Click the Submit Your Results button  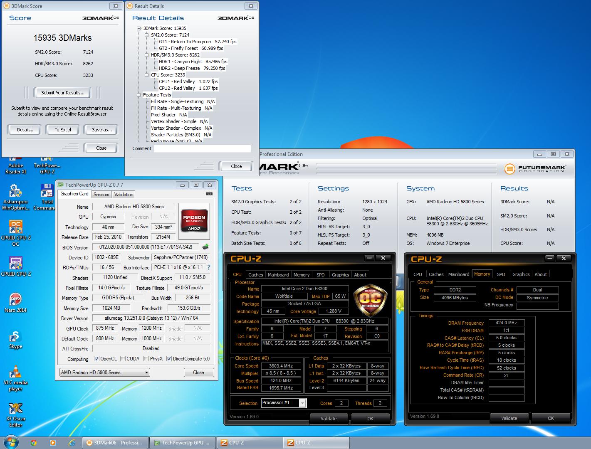pos(63,93)
